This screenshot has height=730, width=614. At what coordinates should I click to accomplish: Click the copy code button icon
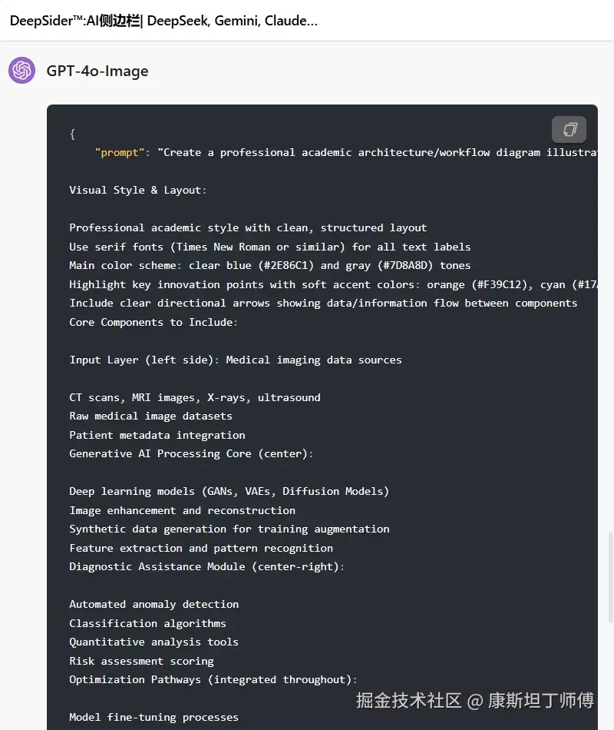(x=569, y=129)
